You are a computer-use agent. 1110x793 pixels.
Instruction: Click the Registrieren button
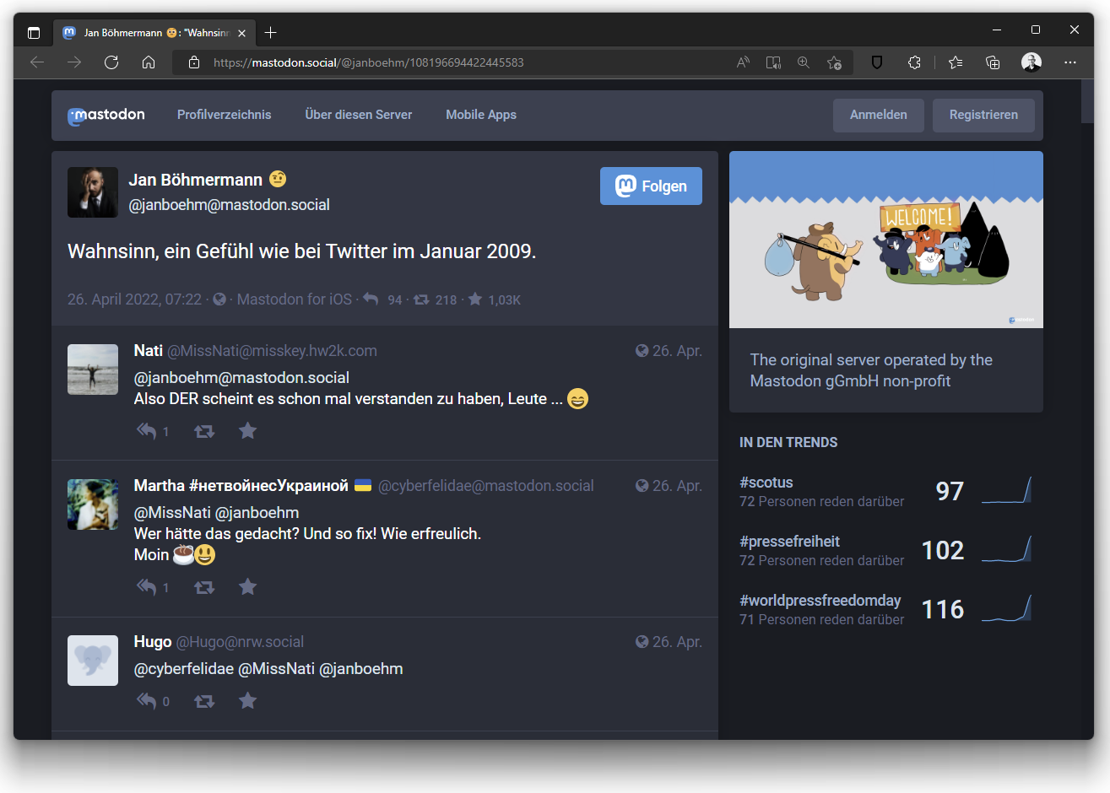[983, 116]
